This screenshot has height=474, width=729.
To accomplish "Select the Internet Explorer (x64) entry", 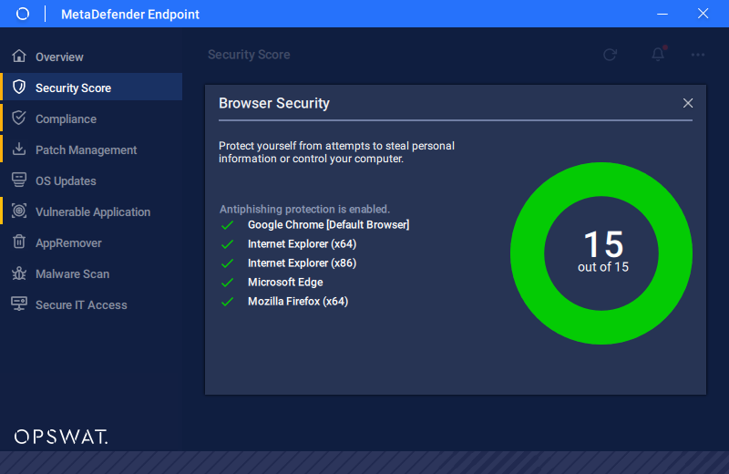I will coord(302,243).
